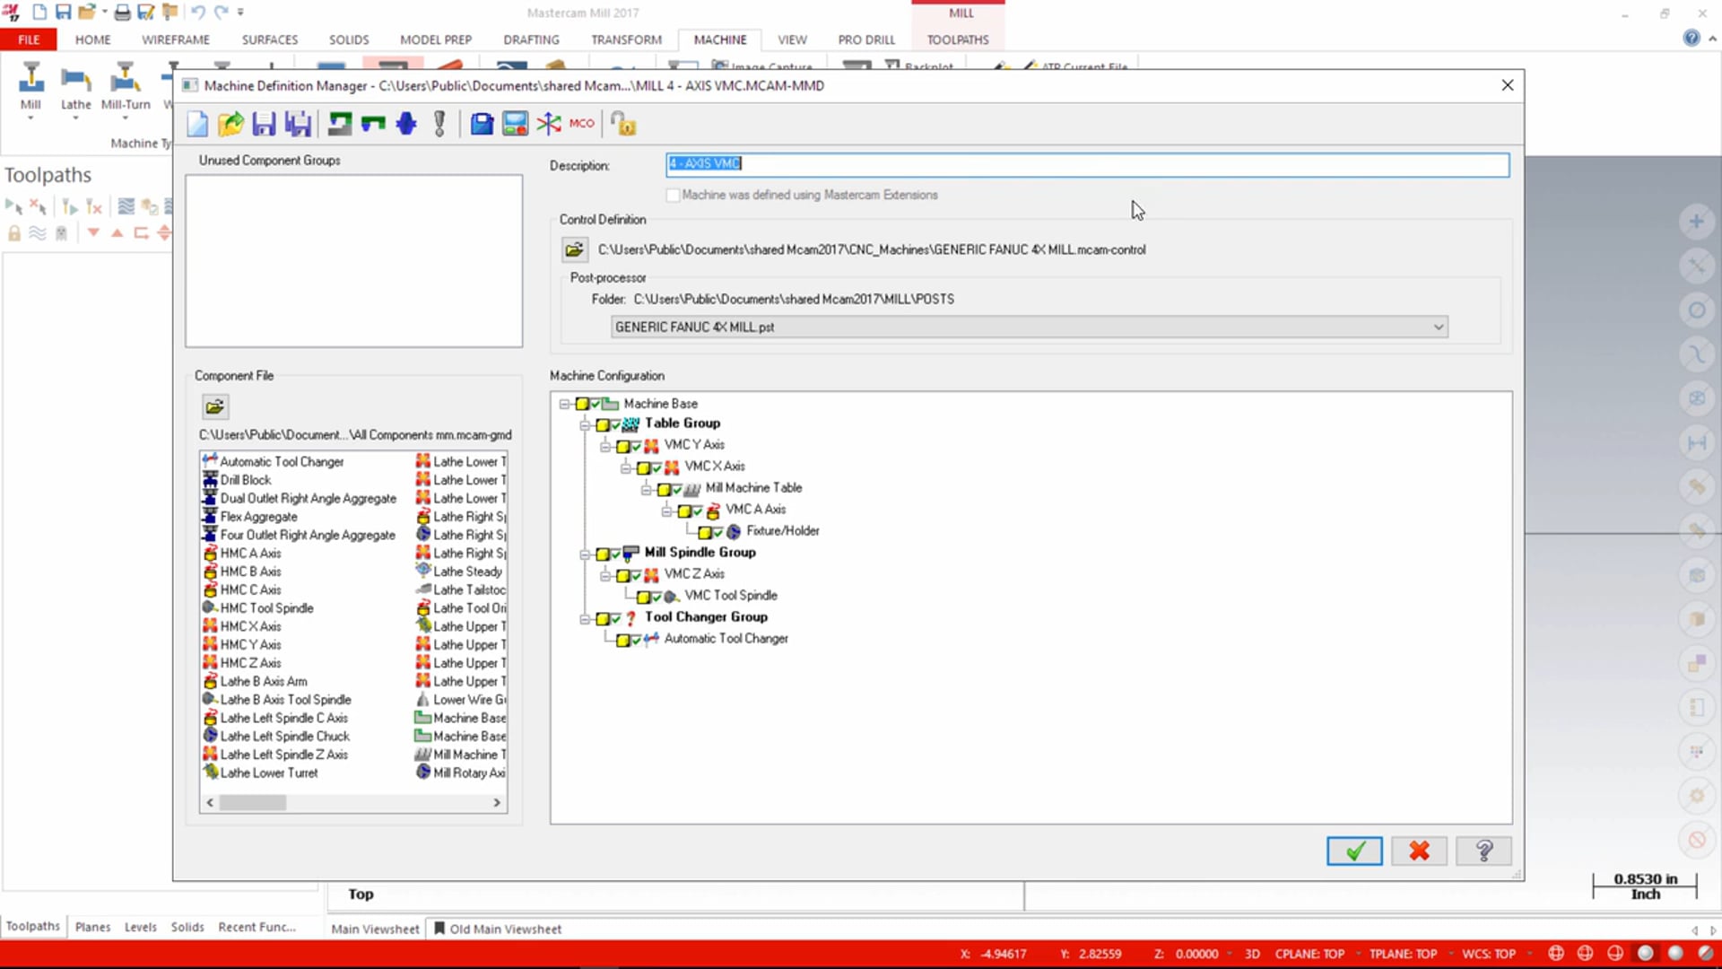Screen dimensions: 1722x969
Task: Toggle the Table Group green checkbox
Action: click(x=615, y=423)
